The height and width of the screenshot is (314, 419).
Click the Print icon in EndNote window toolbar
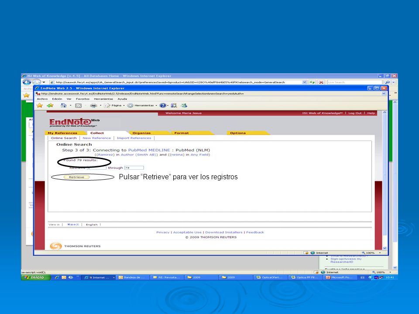tap(93, 106)
